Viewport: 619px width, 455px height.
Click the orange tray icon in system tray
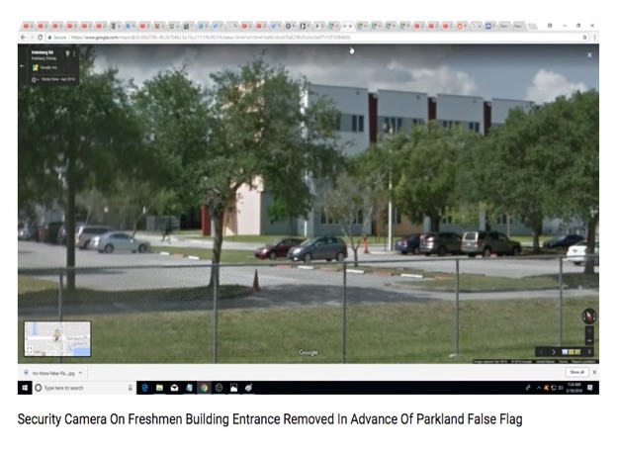546,388
